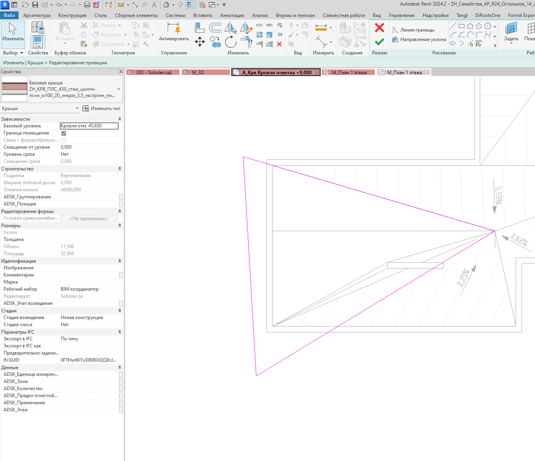Screen dimensions: 535x461
Task: Pick the Circle draw tool
Action: (x=488, y=26)
